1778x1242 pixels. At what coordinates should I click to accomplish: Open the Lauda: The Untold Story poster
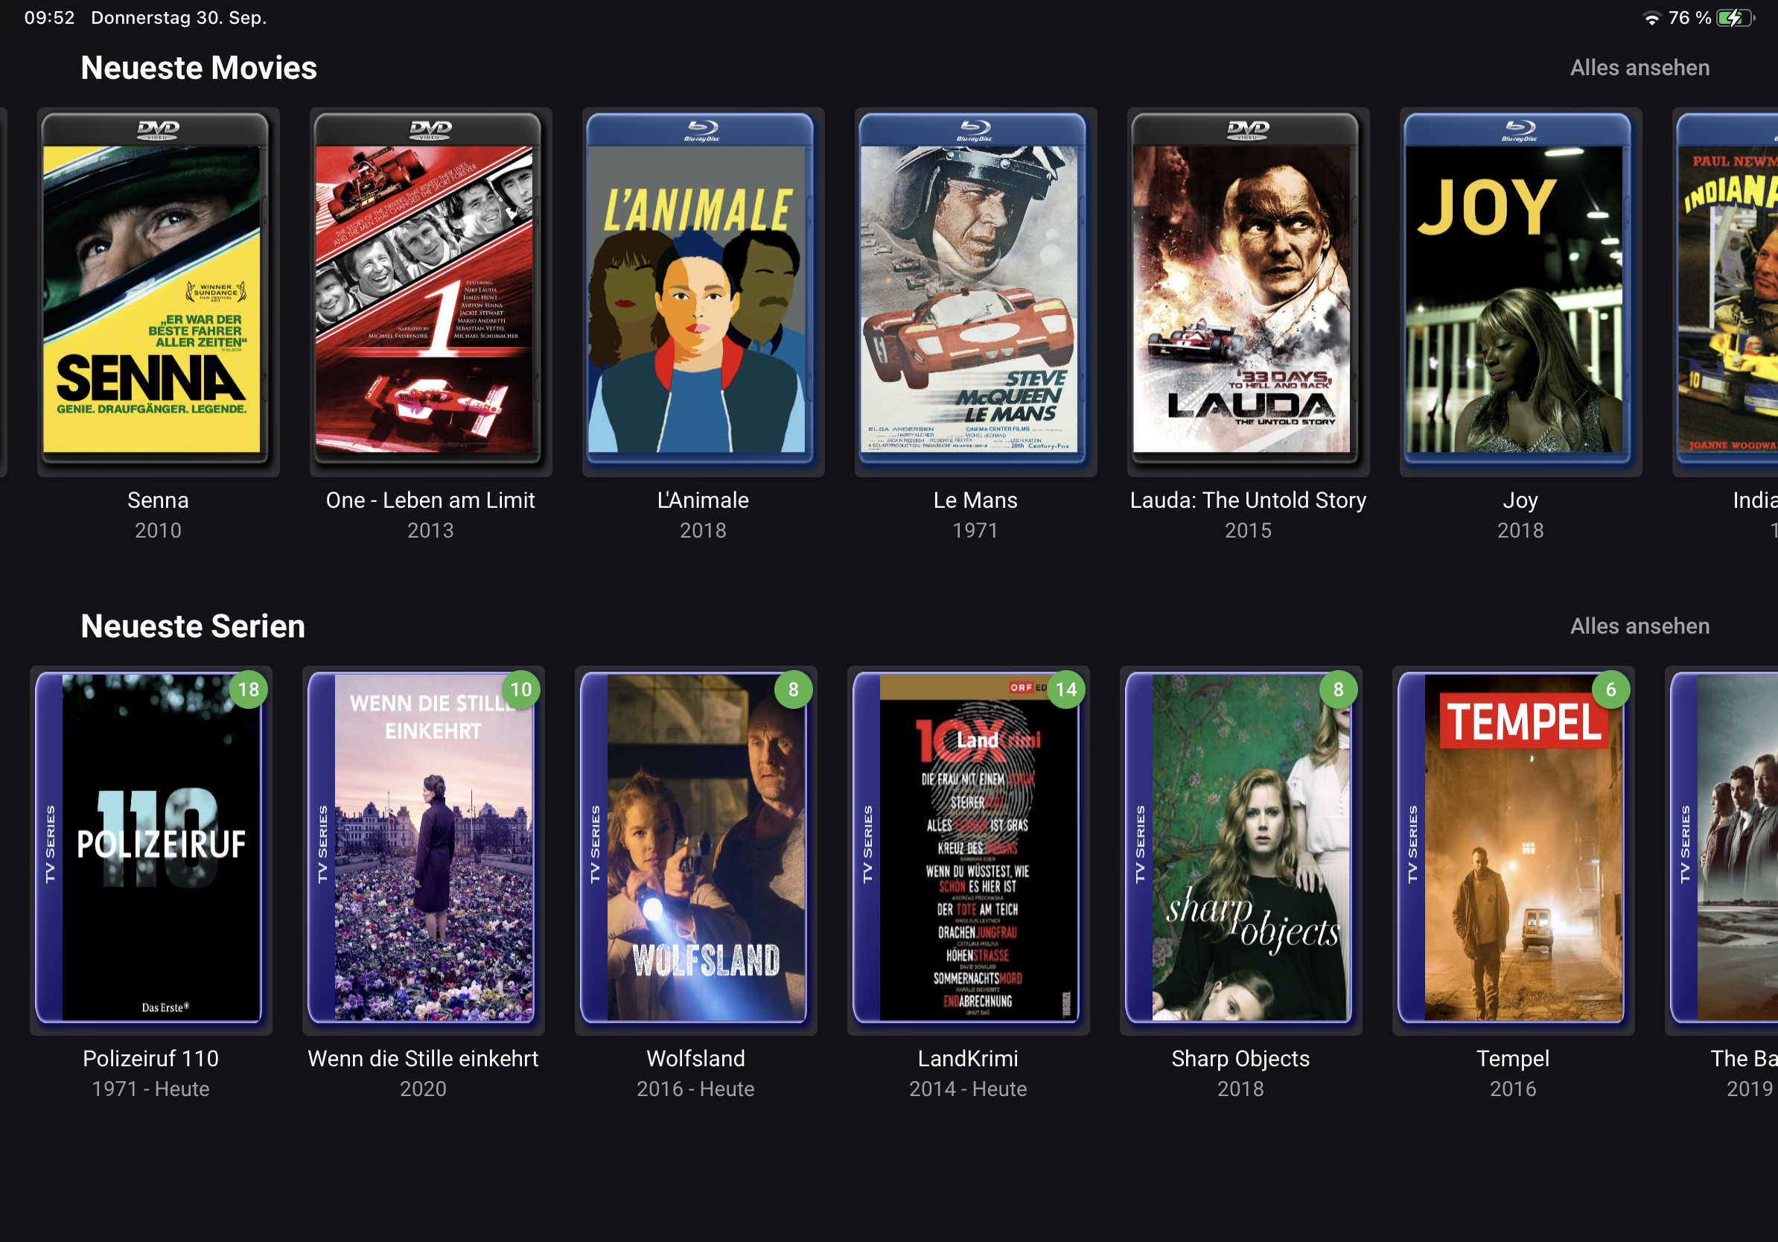pos(1249,292)
